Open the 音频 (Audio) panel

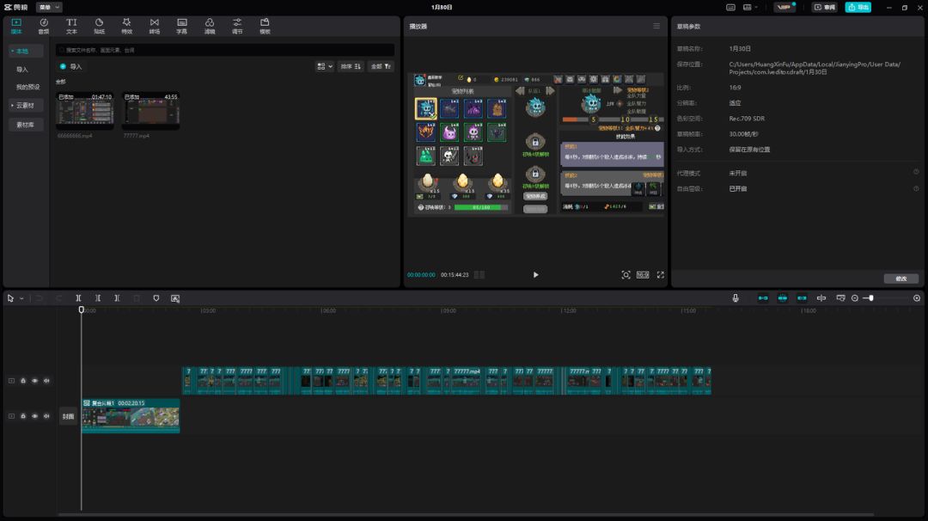click(x=43, y=26)
